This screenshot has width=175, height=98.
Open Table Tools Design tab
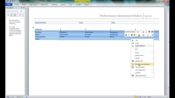[78, 5]
